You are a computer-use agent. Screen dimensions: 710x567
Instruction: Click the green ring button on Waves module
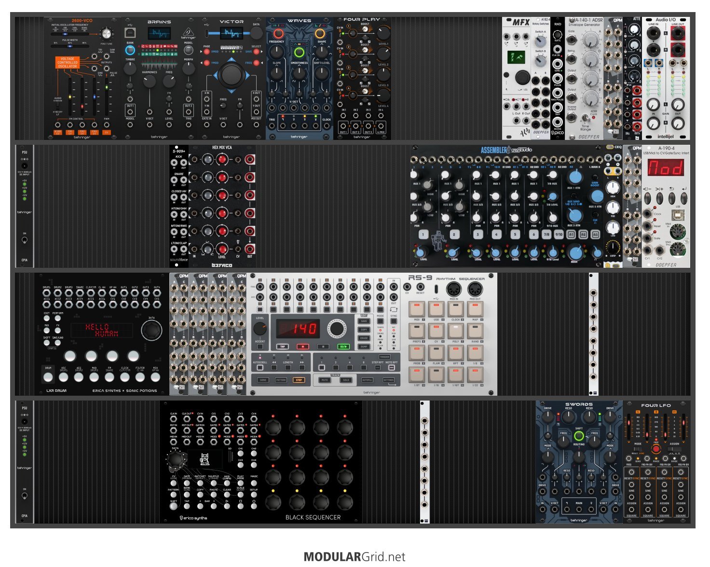click(299, 53)
